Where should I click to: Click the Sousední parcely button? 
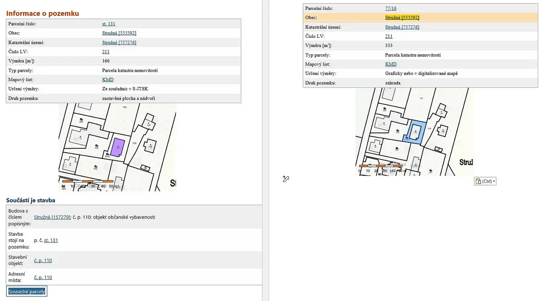tap(27, 292)
